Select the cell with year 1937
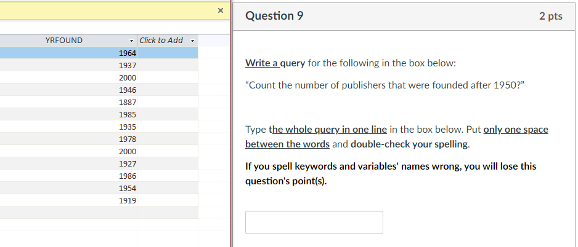The height and width of the screenshot is (247, 578). [x=68, y=65]
